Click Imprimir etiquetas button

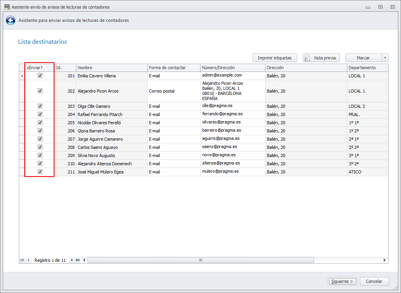click(275, 58)
